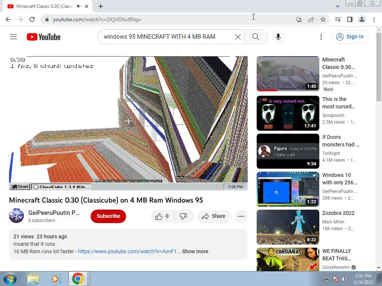Open the media control icon in Chrome toolbar
The image size is (382, 286).
(x=338, y=19)
